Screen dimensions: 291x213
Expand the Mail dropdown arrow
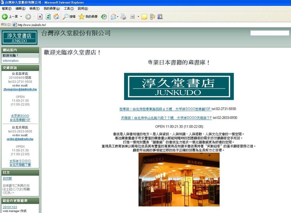click(118, 16)
